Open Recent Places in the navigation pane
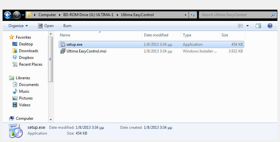The height and width of the screenshot is (142, 280). coord(31,64)
